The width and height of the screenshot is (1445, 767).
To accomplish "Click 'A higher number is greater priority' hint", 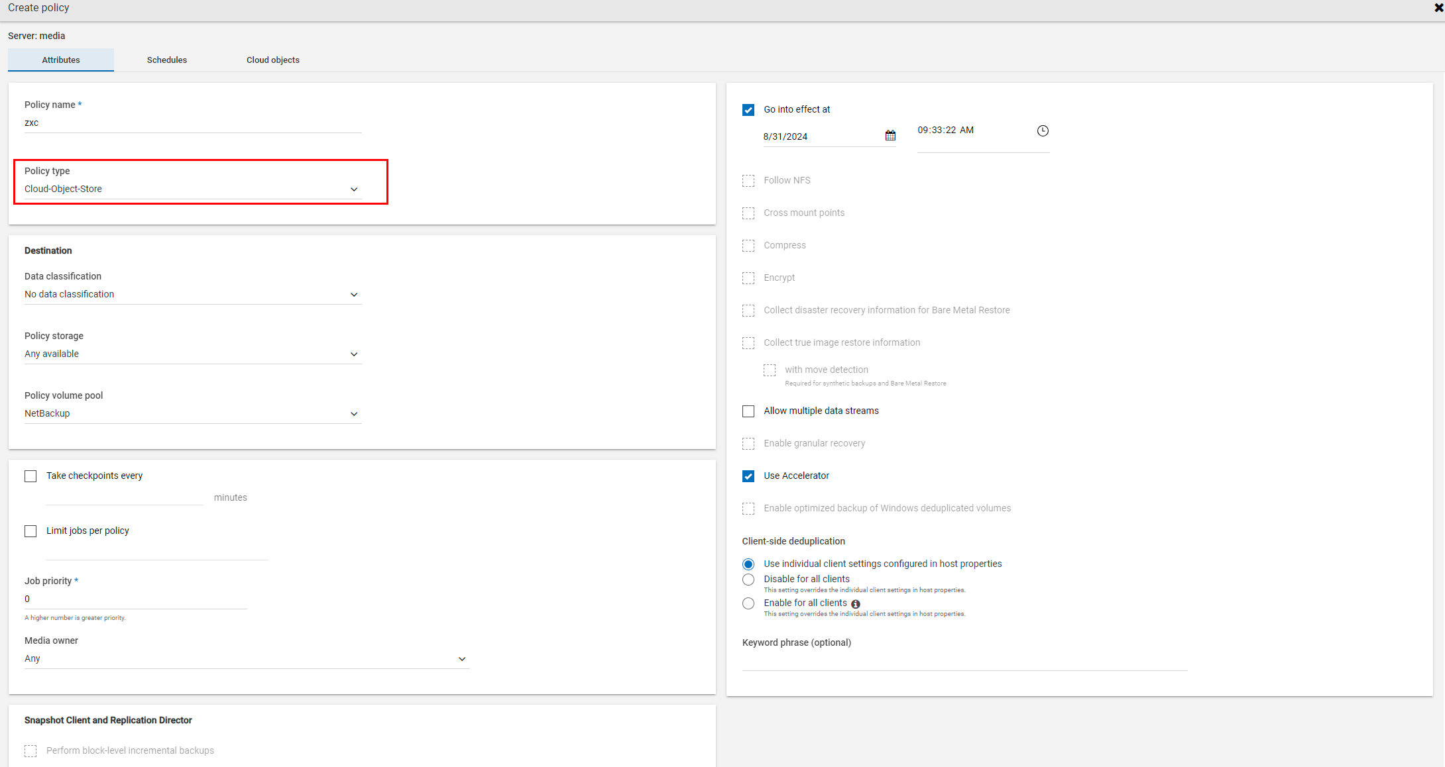I will pos(75,618).
